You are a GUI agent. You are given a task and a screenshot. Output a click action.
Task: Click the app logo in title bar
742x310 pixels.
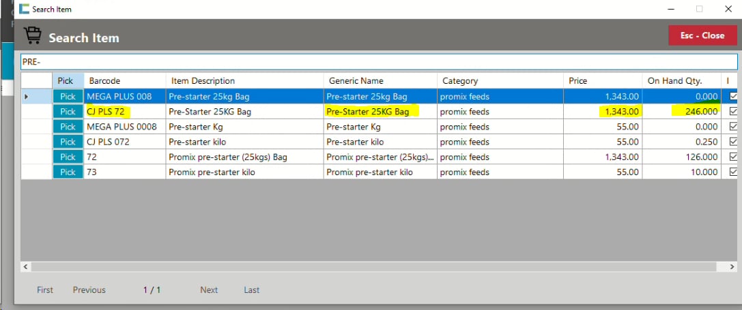(x=24, y=10)
